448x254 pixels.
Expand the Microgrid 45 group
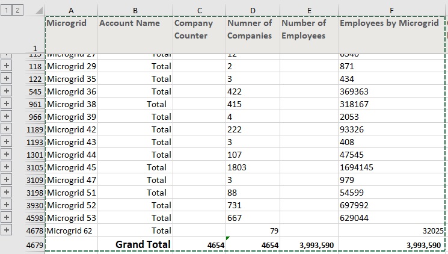pyautogui.click(x=6, y=167)
